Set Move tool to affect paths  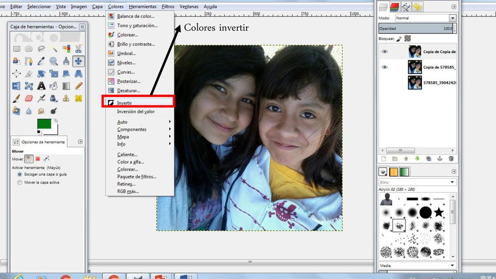click(x=46, y=159)
